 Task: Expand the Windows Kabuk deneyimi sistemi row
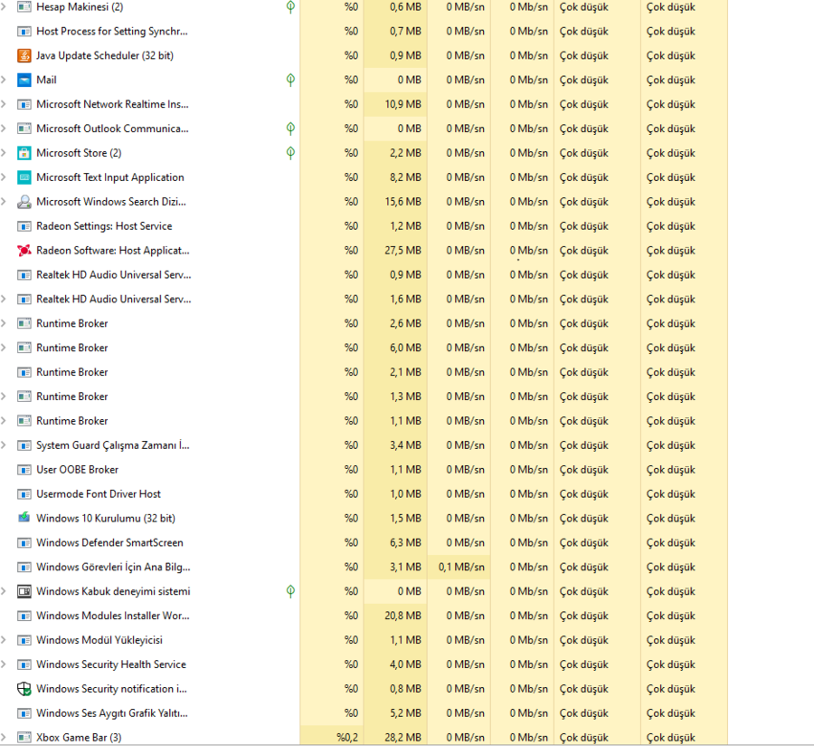tap(4, 591)
